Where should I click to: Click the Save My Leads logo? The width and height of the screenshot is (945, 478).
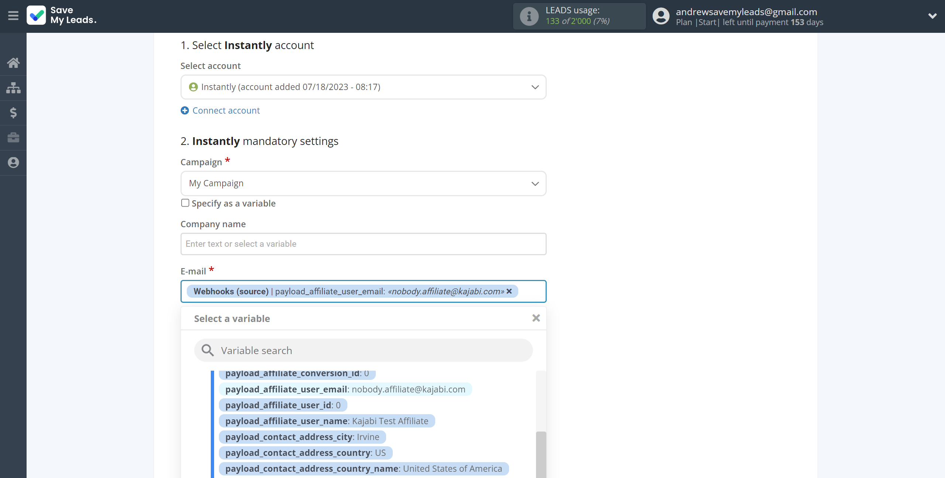[x=62, y=15]
